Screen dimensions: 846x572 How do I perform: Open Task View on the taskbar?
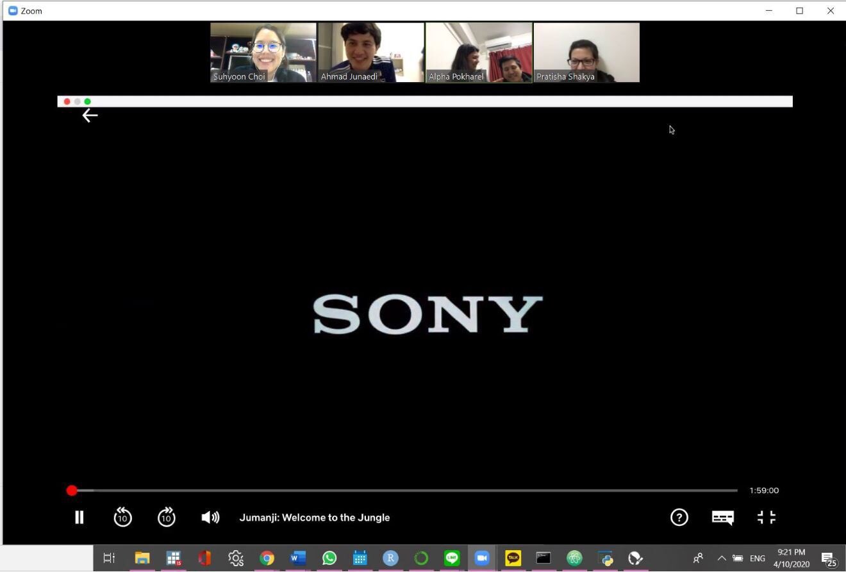click(110, 558)
